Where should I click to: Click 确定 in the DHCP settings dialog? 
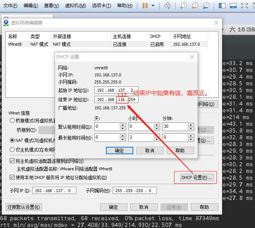pyautogui.click(x=119, y=151)
